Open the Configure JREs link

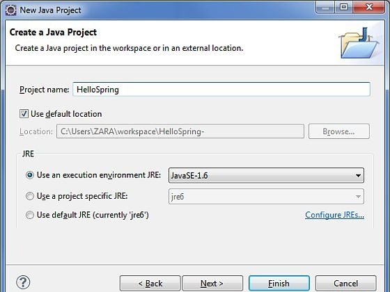coord(334,215)
